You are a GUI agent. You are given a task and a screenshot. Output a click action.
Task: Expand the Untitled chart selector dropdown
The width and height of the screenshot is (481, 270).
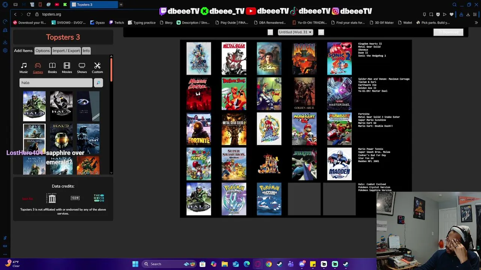pos(295,32)
